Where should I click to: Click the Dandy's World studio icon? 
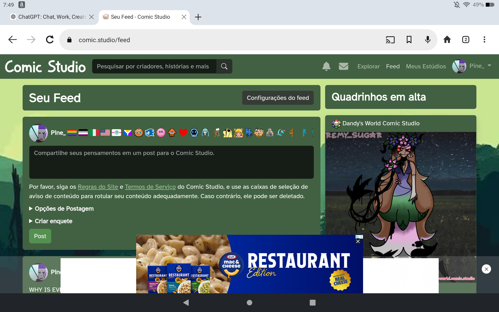point(336,123)
